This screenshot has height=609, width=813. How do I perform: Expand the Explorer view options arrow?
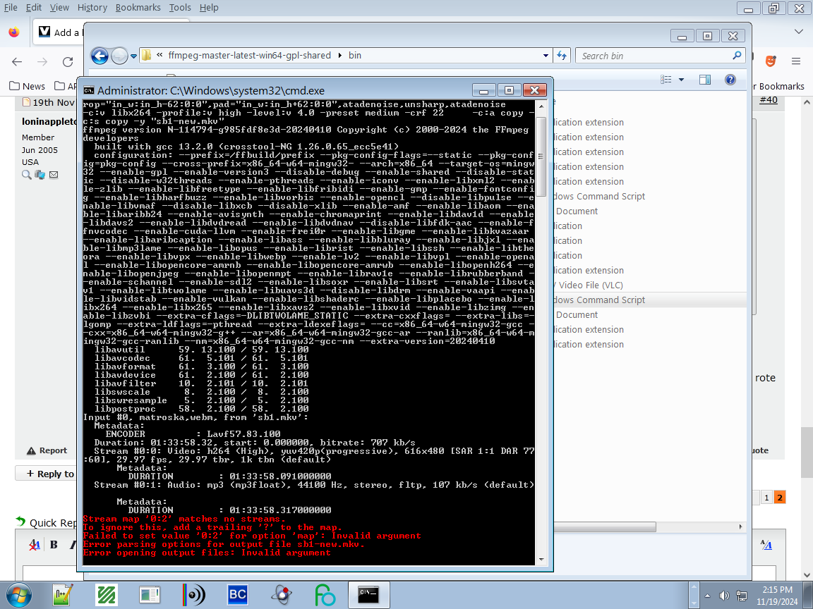(x=681, y=79)
